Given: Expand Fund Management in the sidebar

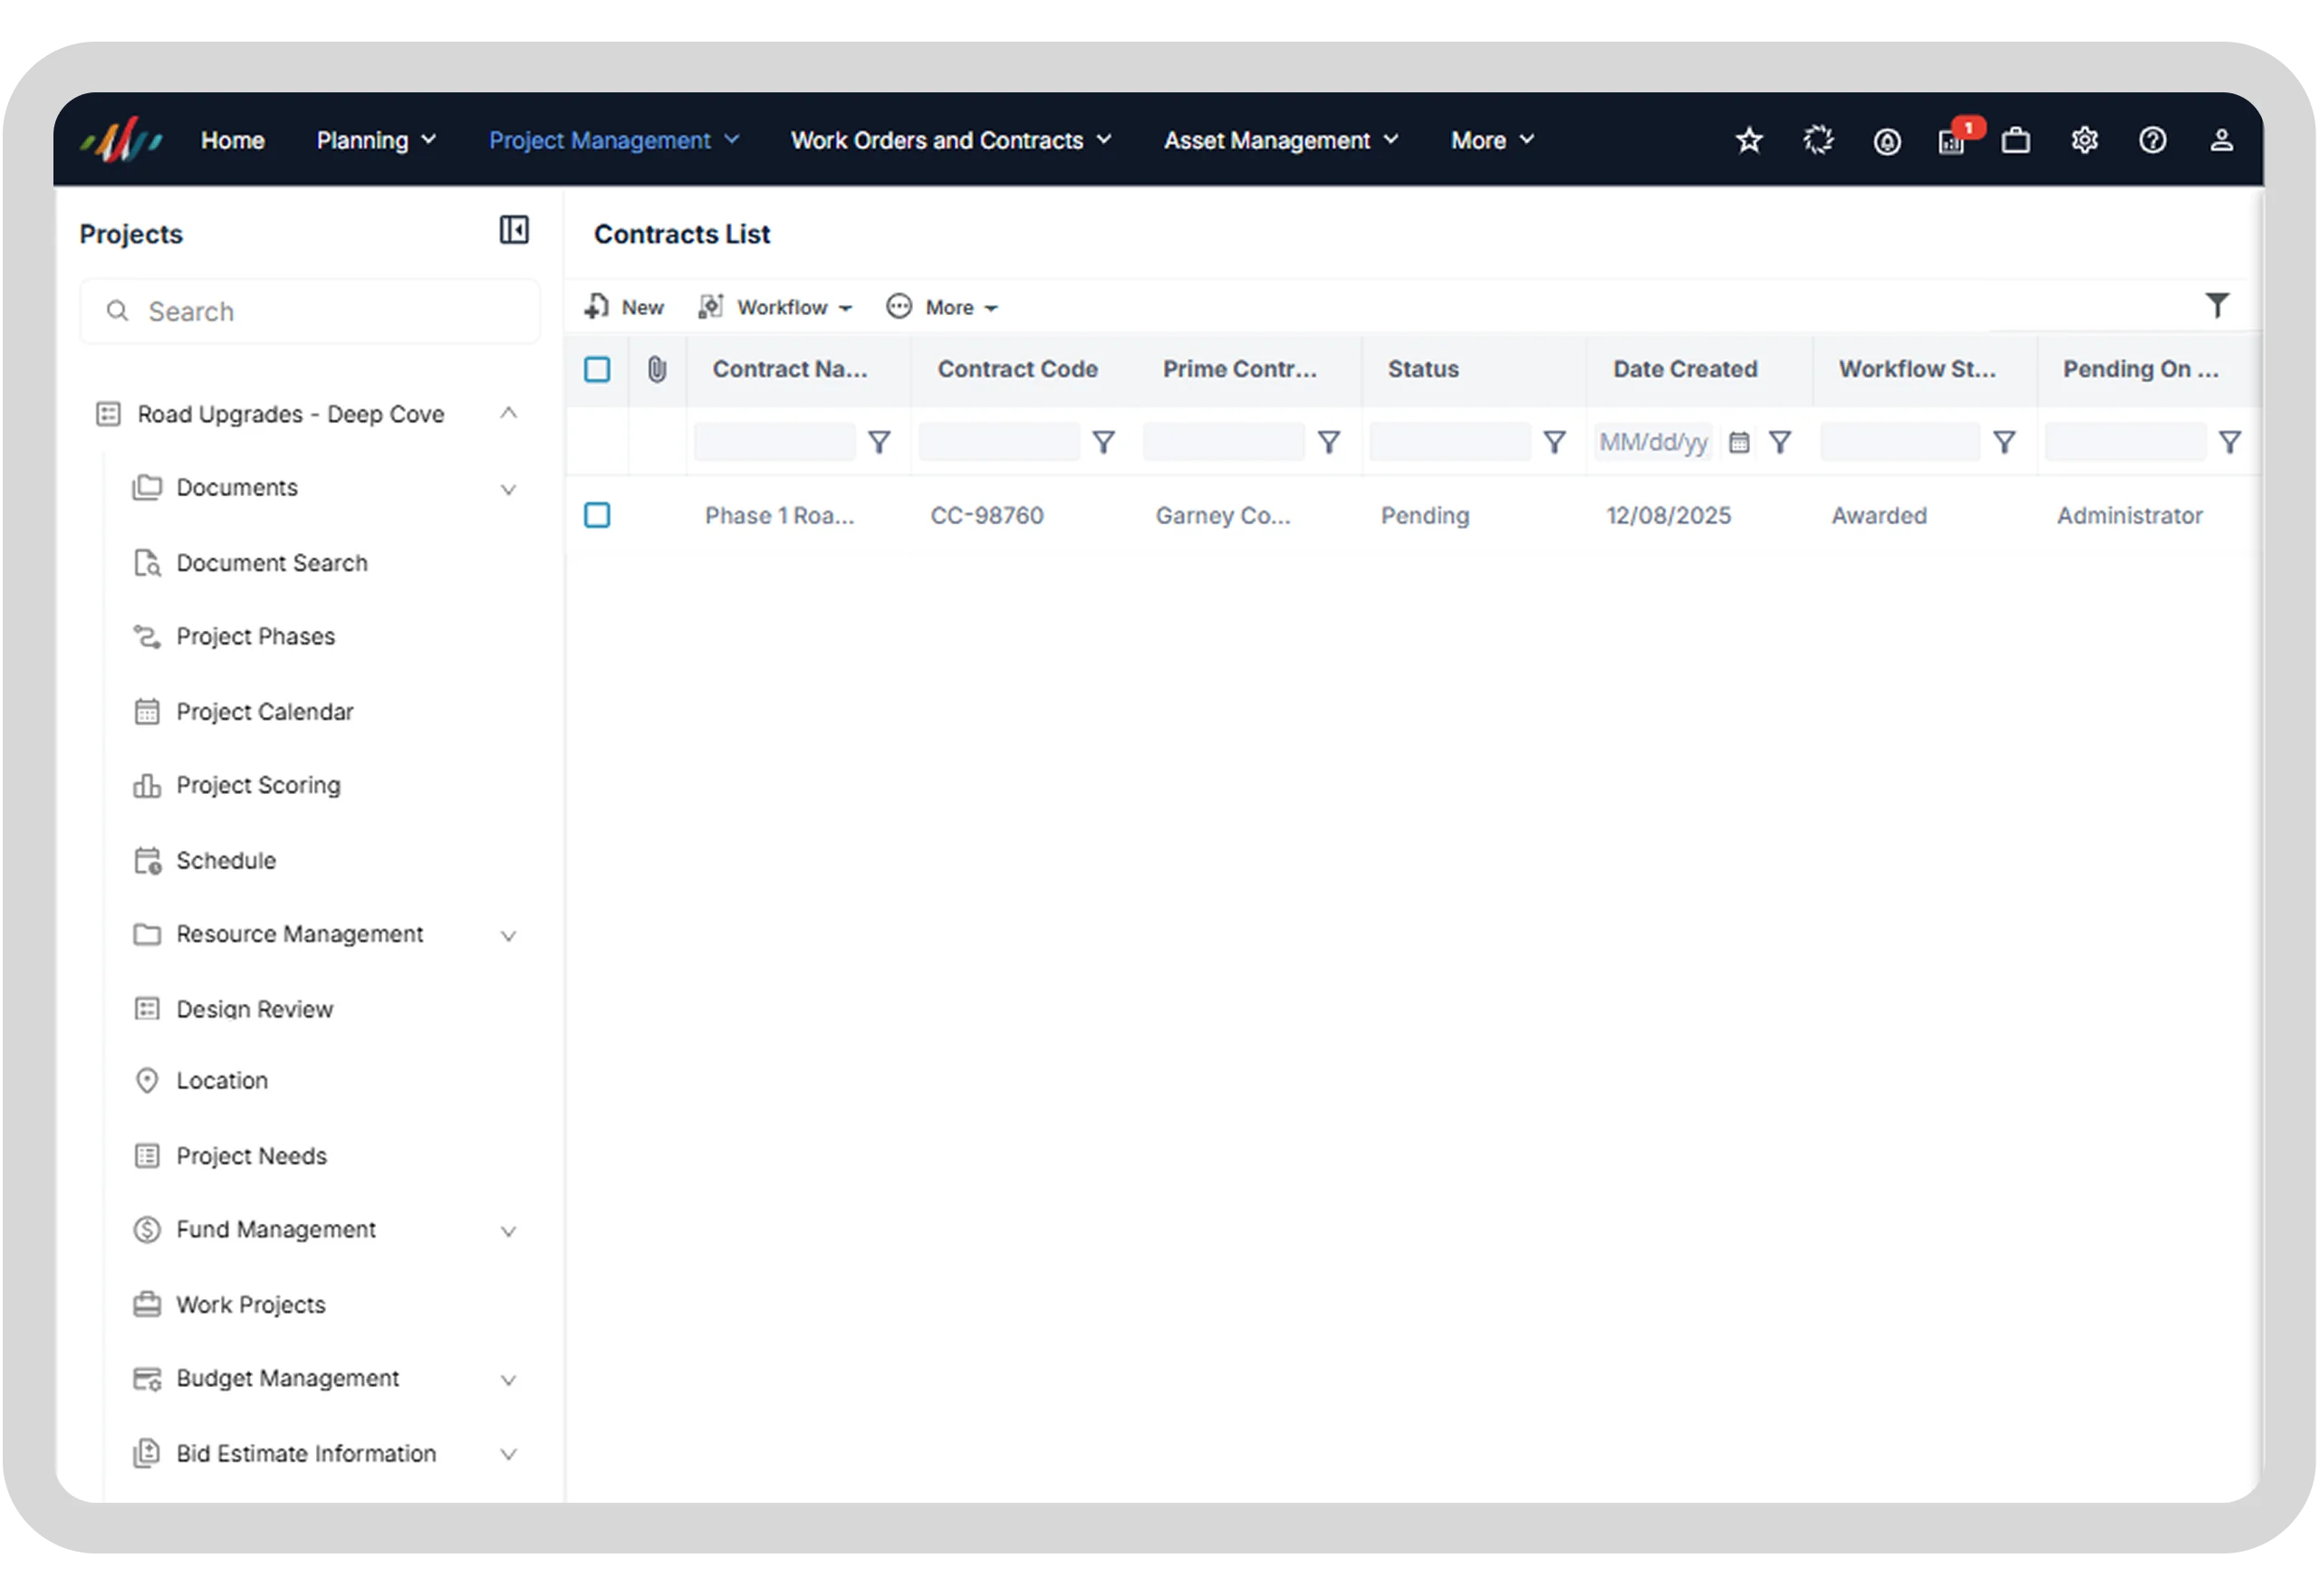Looking at the screenshot, I should click(x=508, y=1231).
